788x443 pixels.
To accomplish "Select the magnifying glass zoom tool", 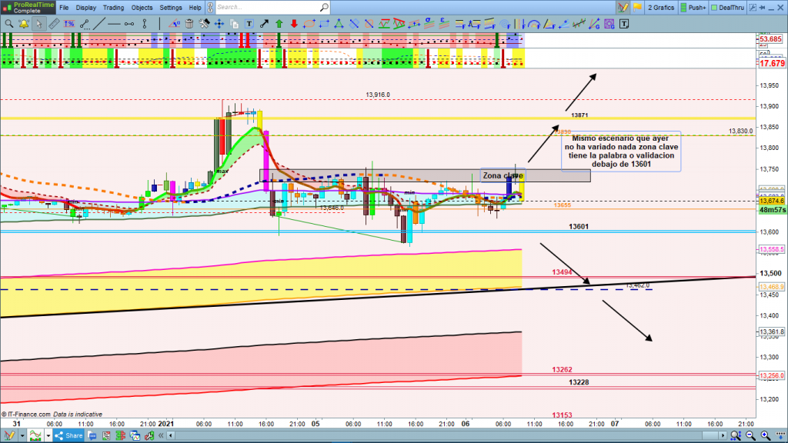I will tap(8, 24).
